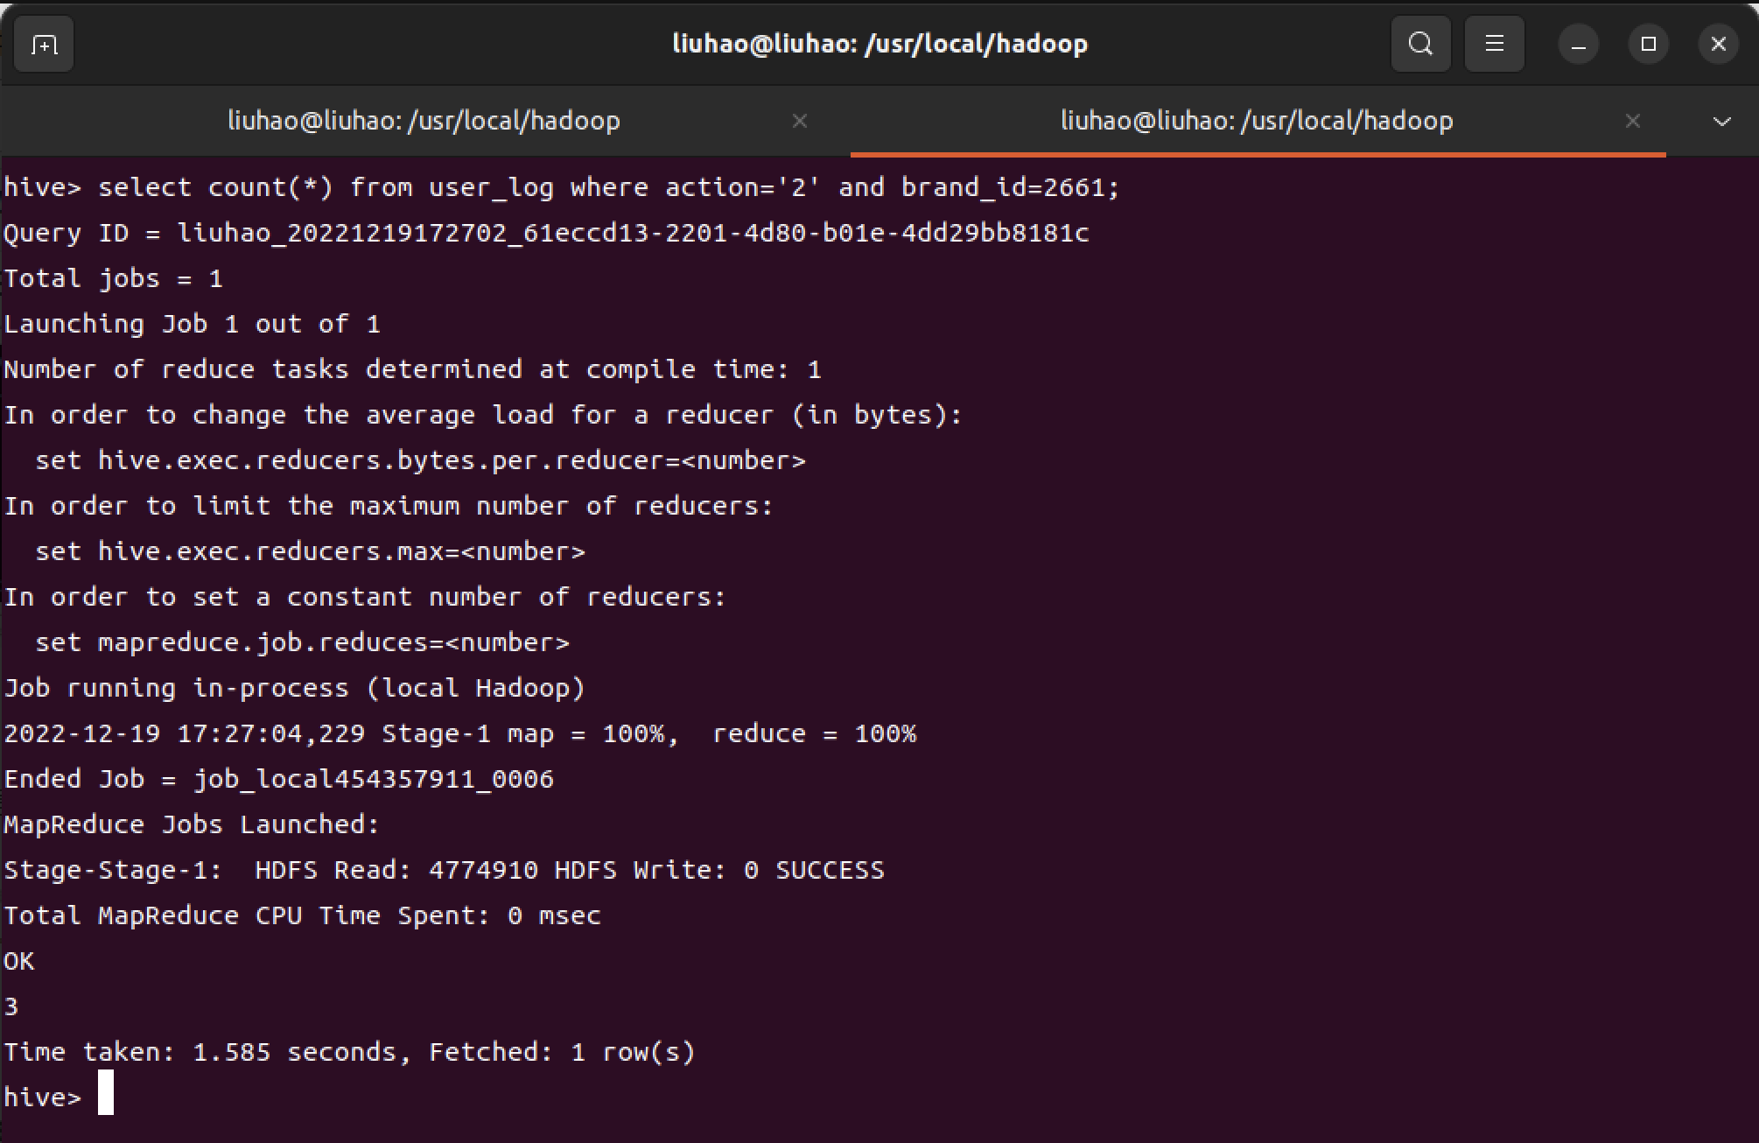This screenshot has width=1759, height=1143.
Task: Click the query result '3'
Action: [x=11, y=1006]
